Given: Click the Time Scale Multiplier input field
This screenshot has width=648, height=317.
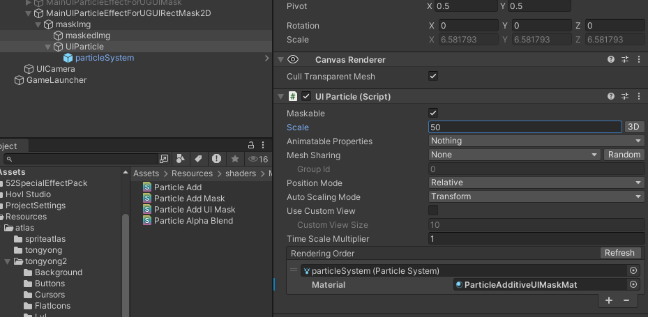Looking at the screenshot, I should coord(536,239).
